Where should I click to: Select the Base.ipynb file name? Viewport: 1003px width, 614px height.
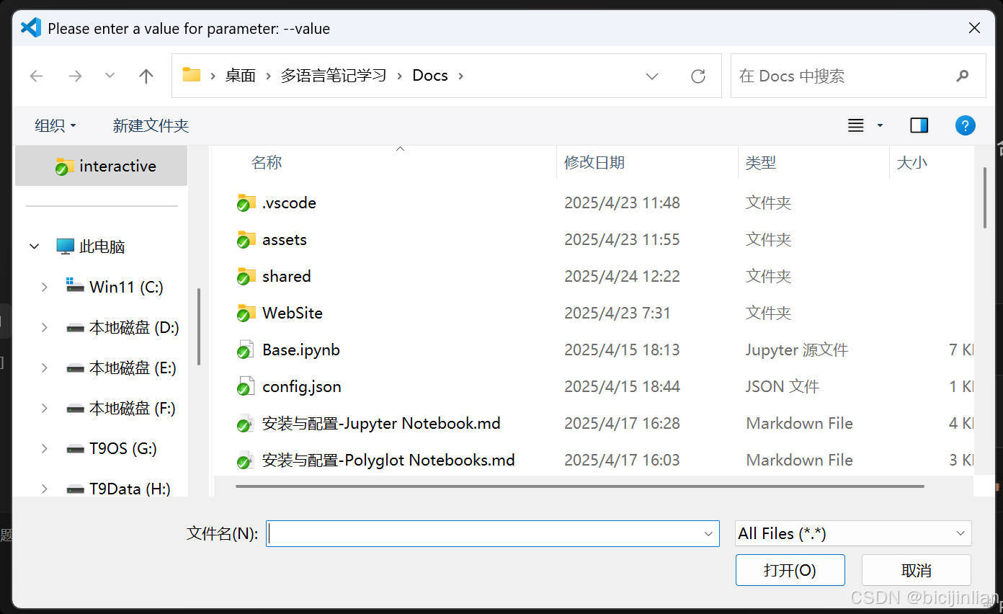301,350
